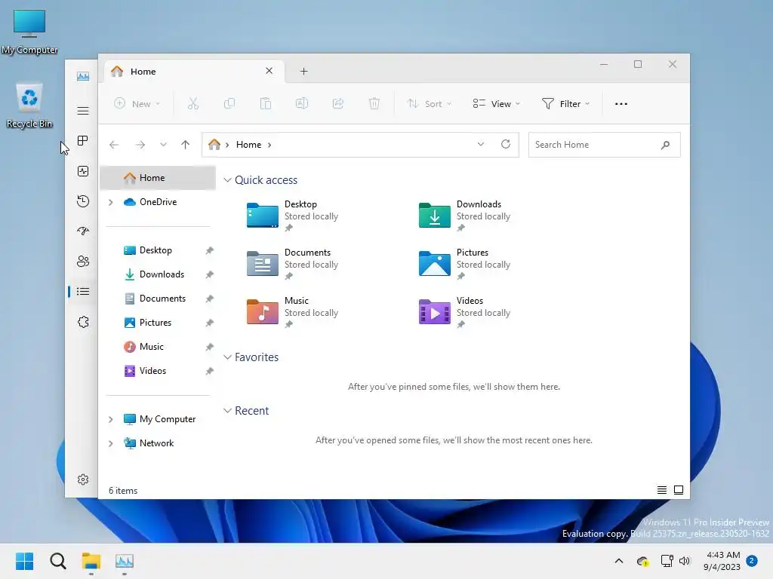
Task: Click the Rename icon in toolbar
Action: (x=302, y=104)
